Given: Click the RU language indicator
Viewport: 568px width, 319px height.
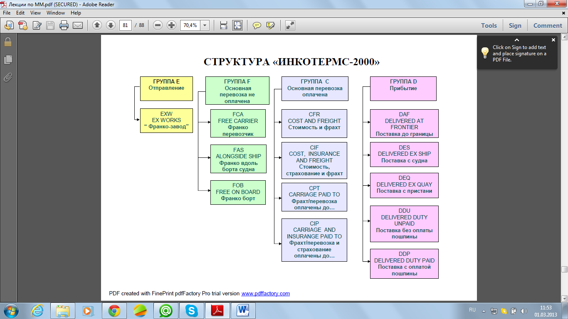Looking at the screenshot, I should pyautogui.click(x=472, y=310).
